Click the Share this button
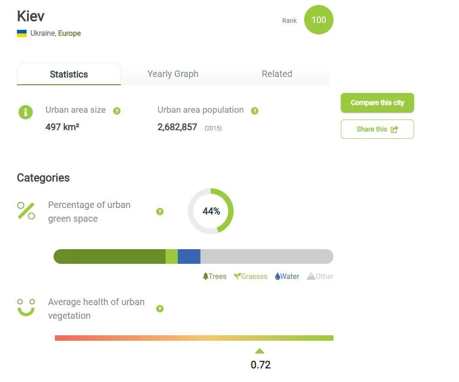This screenshot has height=382, width=459. click(377, 129)
